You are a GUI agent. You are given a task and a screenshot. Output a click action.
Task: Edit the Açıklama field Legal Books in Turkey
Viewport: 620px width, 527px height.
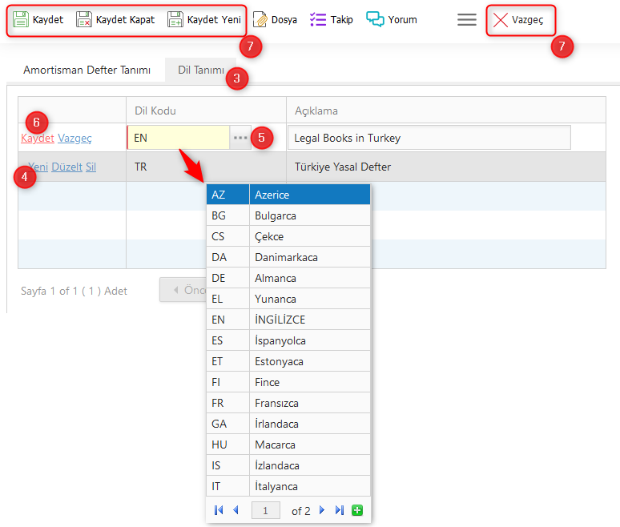click(429, 138)
